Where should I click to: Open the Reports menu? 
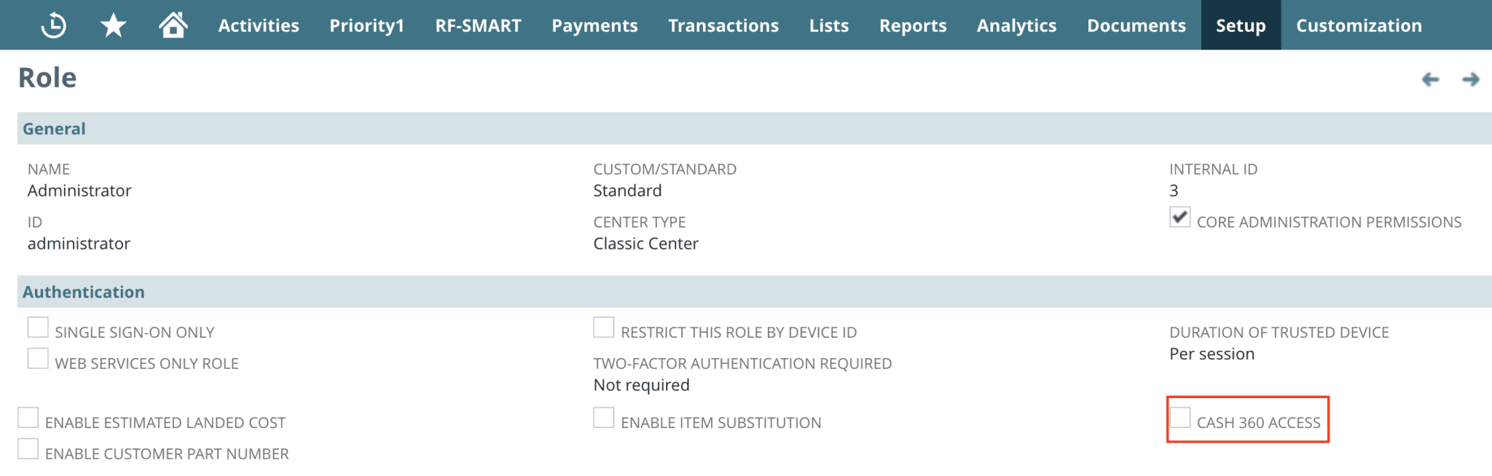click(x=913, y=25)
